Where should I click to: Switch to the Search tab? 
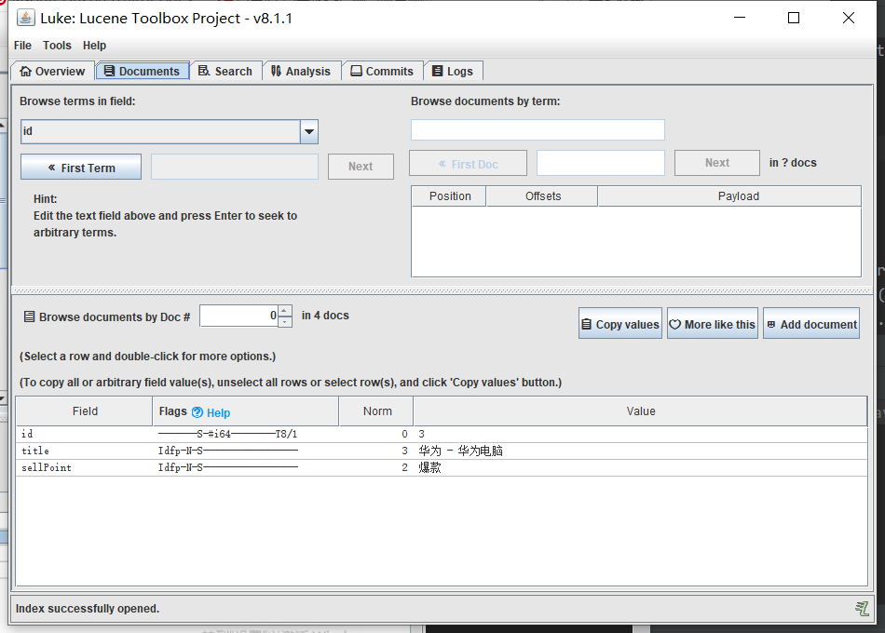(225, 71)
